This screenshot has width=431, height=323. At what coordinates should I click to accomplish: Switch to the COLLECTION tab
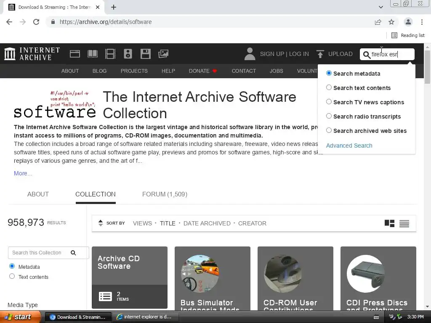pyautogui.click(x=96, y=194)
